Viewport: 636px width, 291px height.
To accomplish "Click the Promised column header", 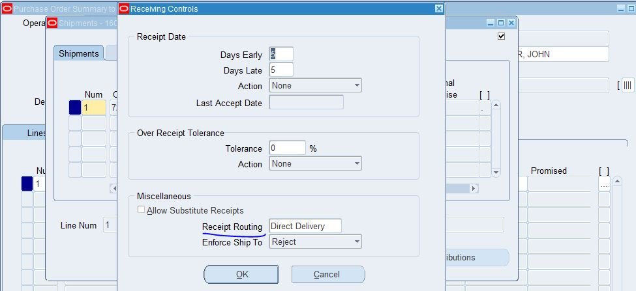I will coord(549,171).
